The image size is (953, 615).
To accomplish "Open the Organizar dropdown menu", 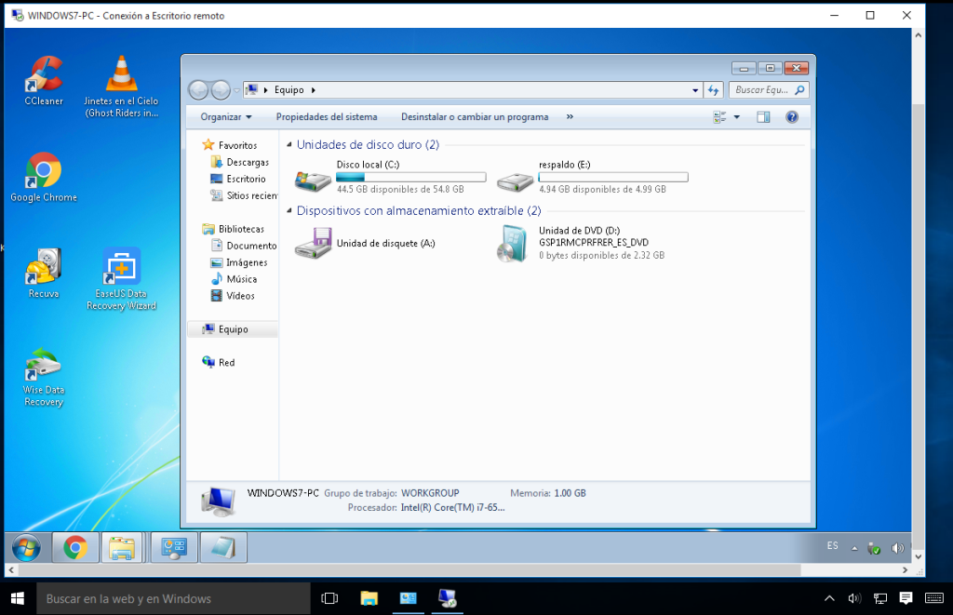I will pos(226,117).
